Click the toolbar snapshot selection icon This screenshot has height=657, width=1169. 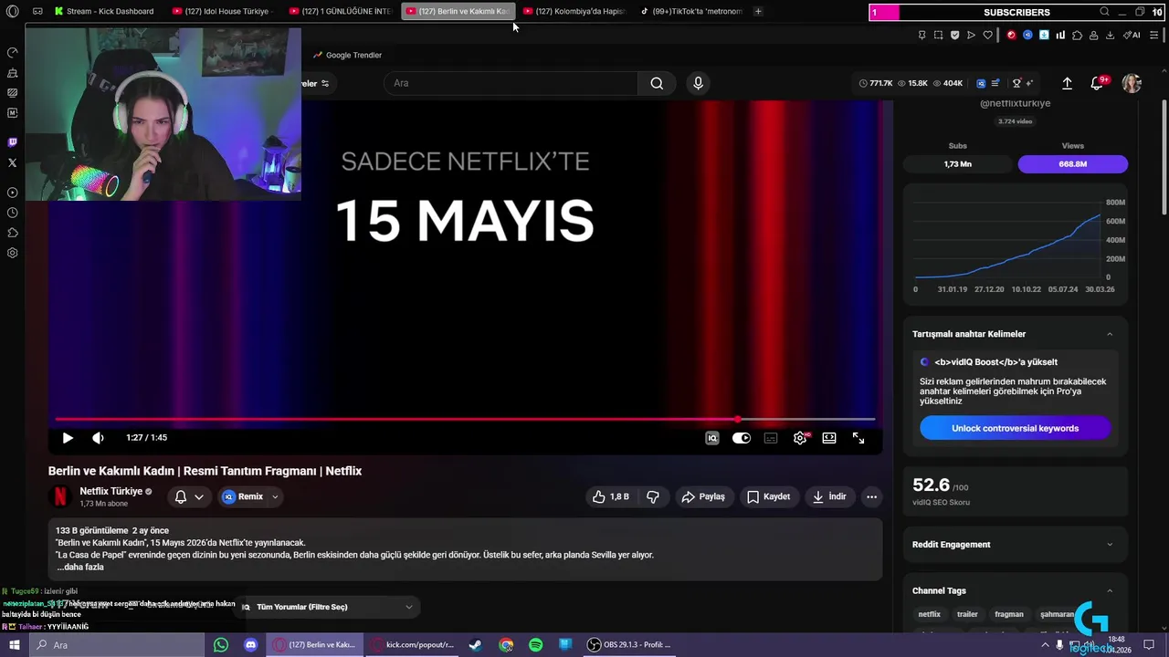coord(938,35)
